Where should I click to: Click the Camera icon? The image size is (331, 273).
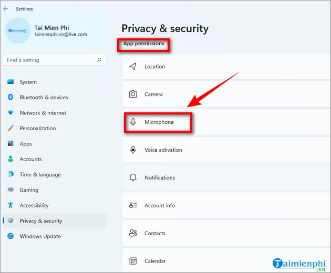133,94
